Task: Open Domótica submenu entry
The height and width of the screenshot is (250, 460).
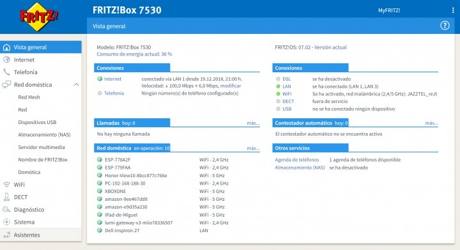Action: (29, 172)
